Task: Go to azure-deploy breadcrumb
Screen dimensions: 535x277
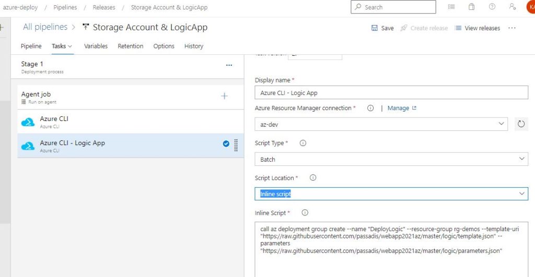Action: coord(20,7)
